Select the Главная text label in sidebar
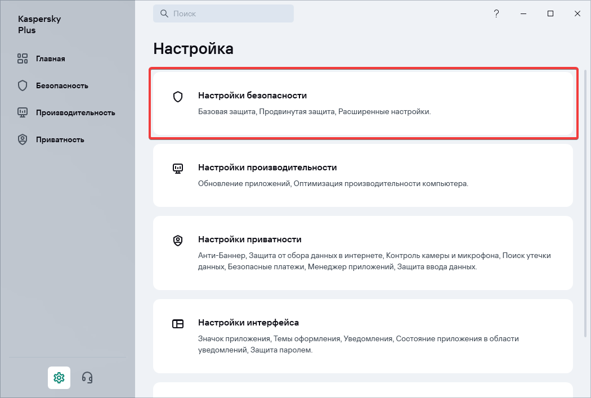 point(51,58)
